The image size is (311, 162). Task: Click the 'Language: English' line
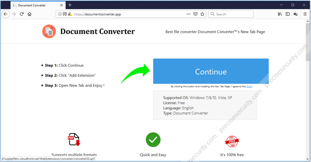178,108
